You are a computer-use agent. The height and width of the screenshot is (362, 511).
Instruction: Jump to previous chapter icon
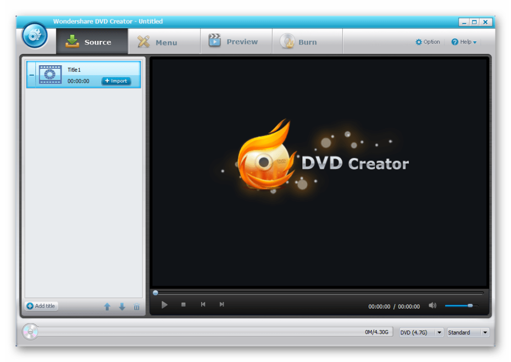203,304
